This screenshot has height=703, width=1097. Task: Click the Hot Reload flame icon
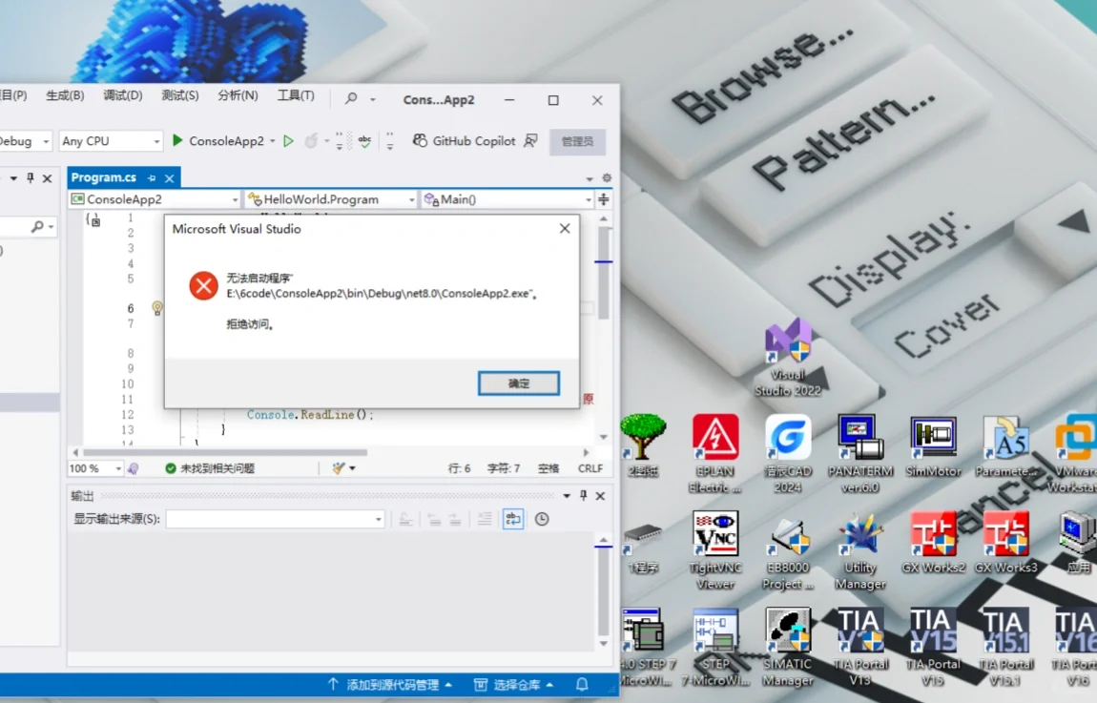point(311,141)
